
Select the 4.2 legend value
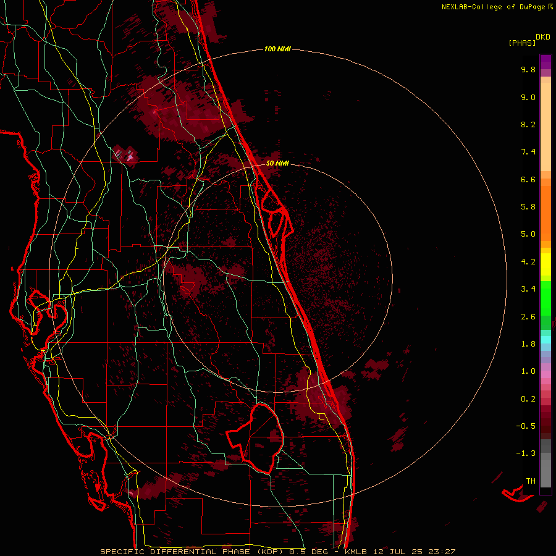(528, 262)
